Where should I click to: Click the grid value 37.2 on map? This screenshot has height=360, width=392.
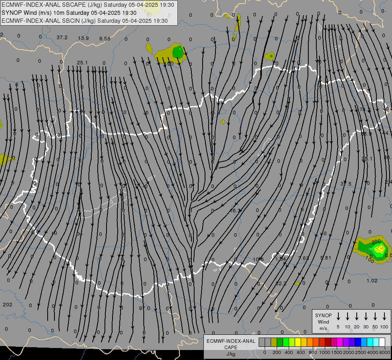tap(62, 38)
